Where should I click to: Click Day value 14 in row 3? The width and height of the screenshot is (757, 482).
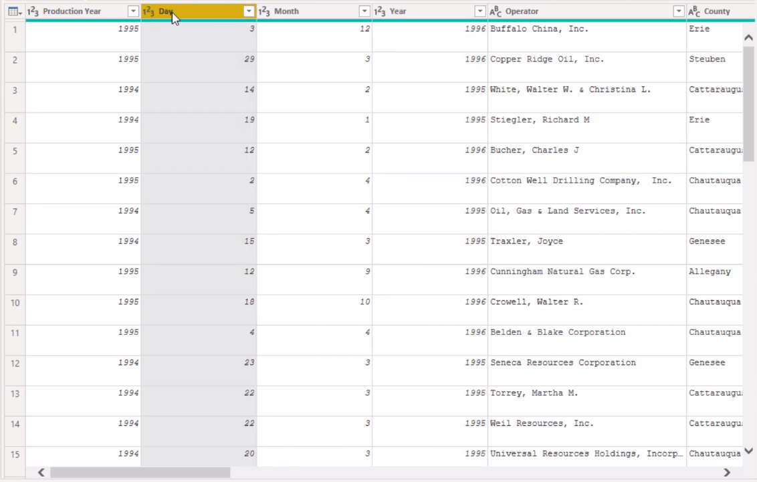coord(199,98)
